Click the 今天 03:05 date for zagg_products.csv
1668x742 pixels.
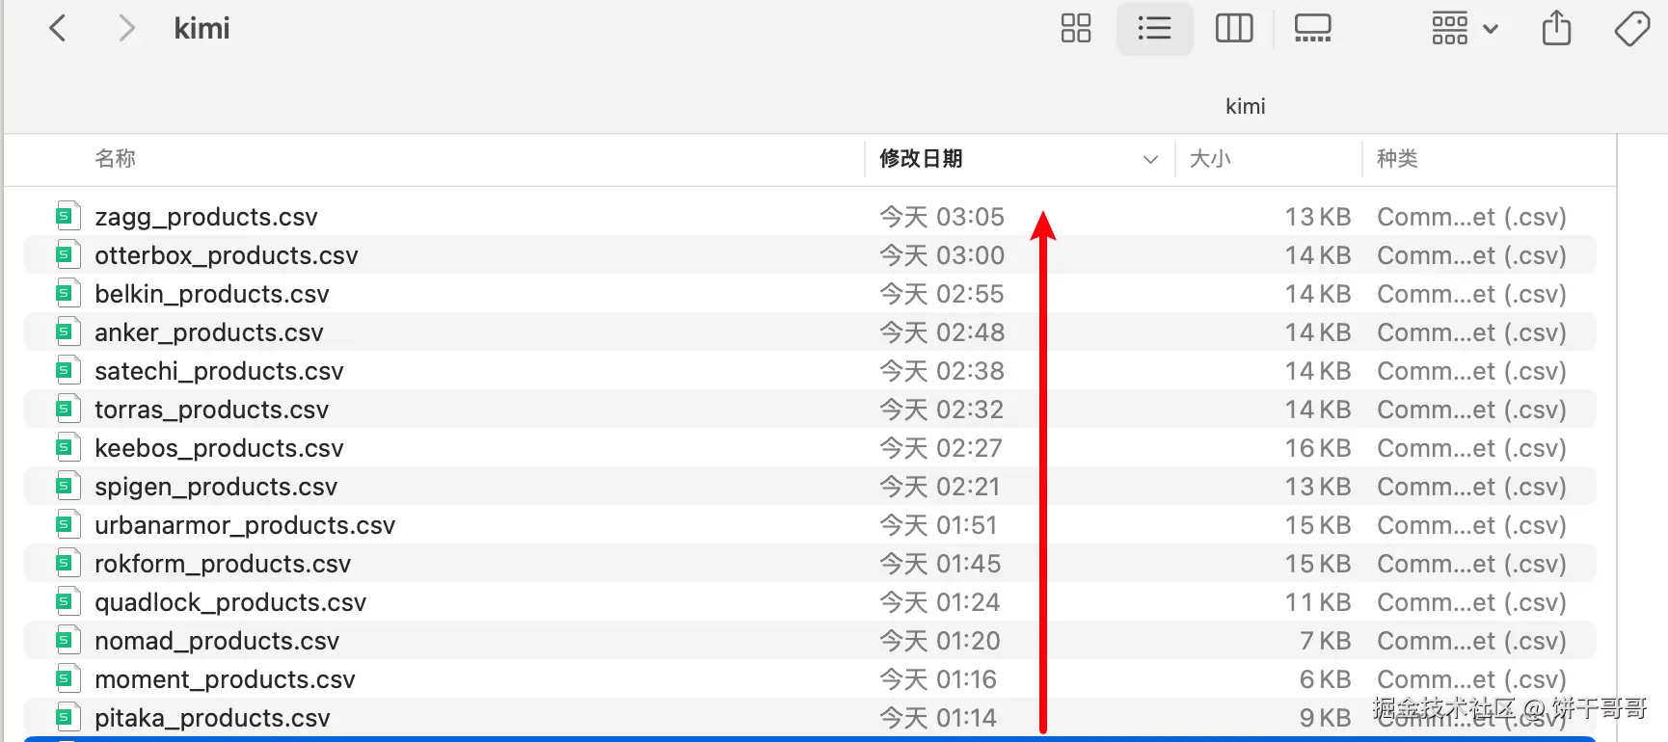click(942, 217)
